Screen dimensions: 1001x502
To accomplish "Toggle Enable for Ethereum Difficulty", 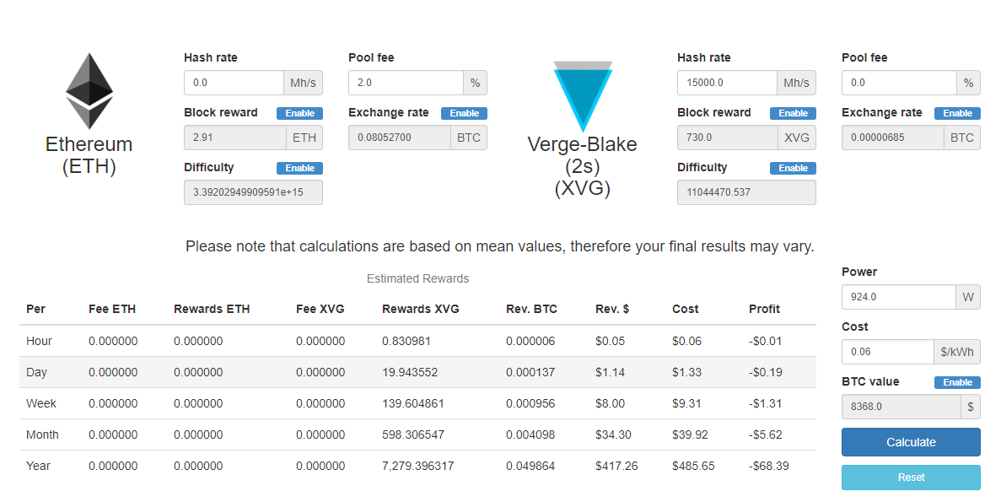I will (299, 168).
